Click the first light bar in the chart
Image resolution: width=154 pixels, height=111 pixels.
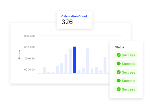click(44, 70)
